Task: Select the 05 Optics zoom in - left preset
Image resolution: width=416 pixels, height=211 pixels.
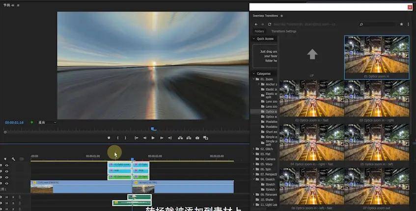Action: [377, 145]
